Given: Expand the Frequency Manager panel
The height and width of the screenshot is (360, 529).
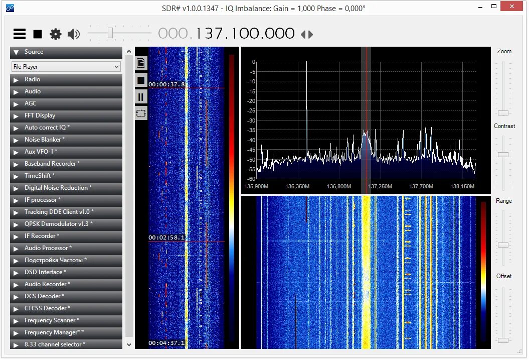Looking at the screenshot, I should point(66,333).
